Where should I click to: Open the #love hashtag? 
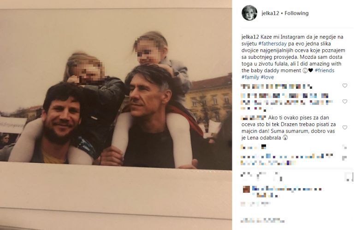[267, 77]
